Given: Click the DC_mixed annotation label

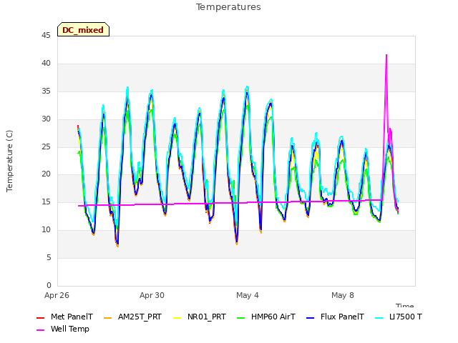Looking at the screenshot, I should [83, 30].
